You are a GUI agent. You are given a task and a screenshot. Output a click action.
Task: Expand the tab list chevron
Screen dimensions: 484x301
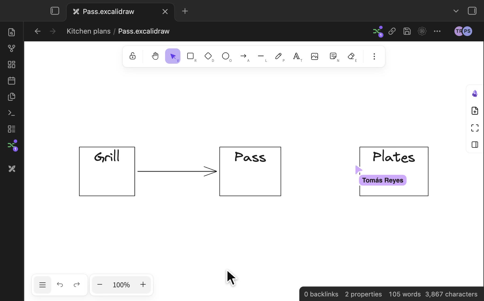tap(456, 11)
